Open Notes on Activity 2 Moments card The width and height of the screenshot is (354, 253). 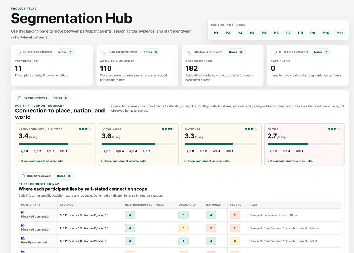click(151, 52)
